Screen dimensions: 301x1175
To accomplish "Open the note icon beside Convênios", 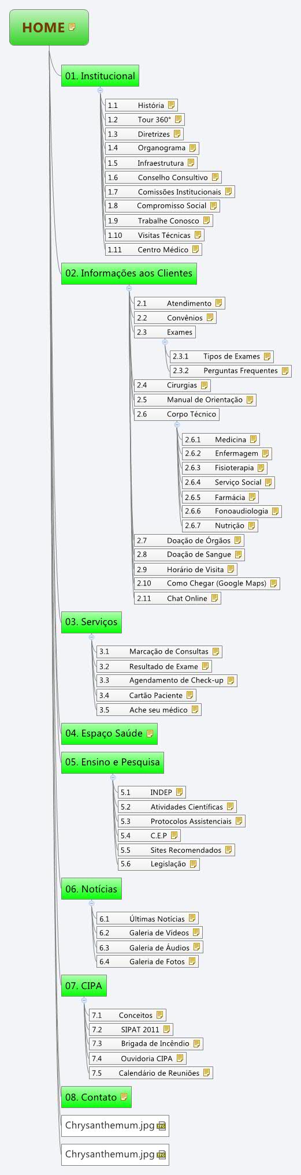I will pos(210,317).
